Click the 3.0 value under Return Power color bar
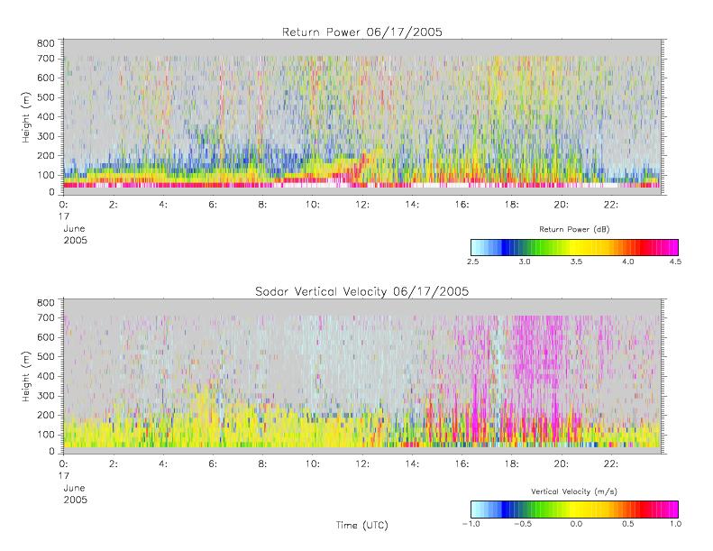 pos(525,262)
